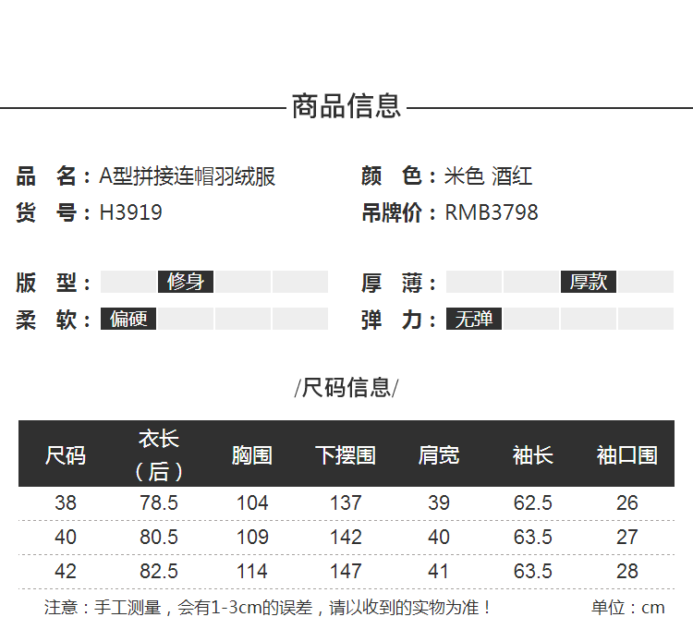This screenshot has width=693, height=617.
Task: Click the 无弹 elasticity indicator
Action: point(474,319)
